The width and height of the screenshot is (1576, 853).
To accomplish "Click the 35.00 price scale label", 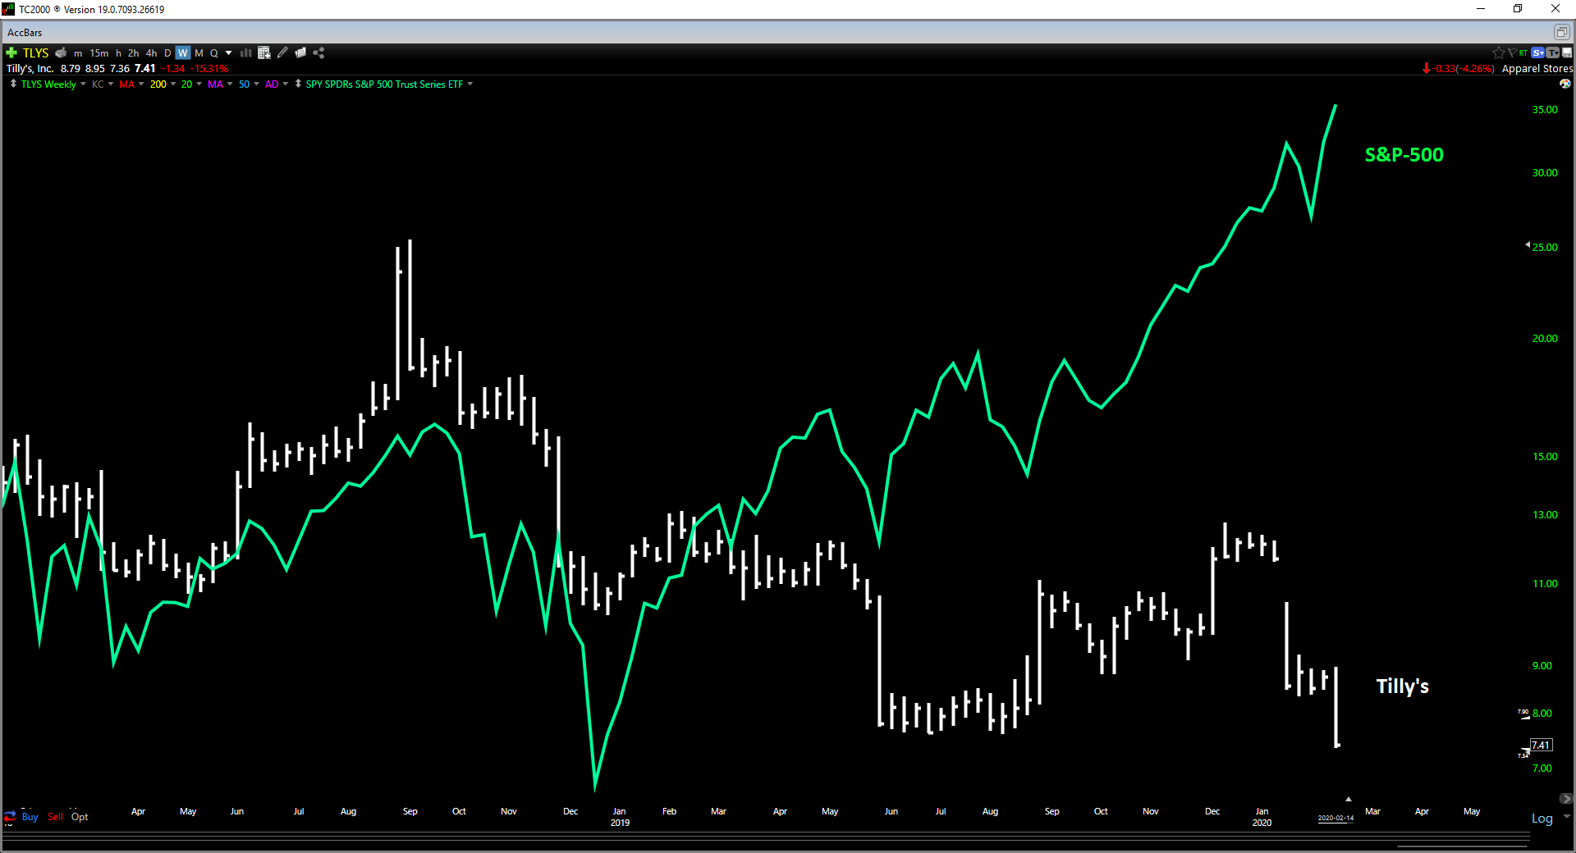I will [1545, 109].
